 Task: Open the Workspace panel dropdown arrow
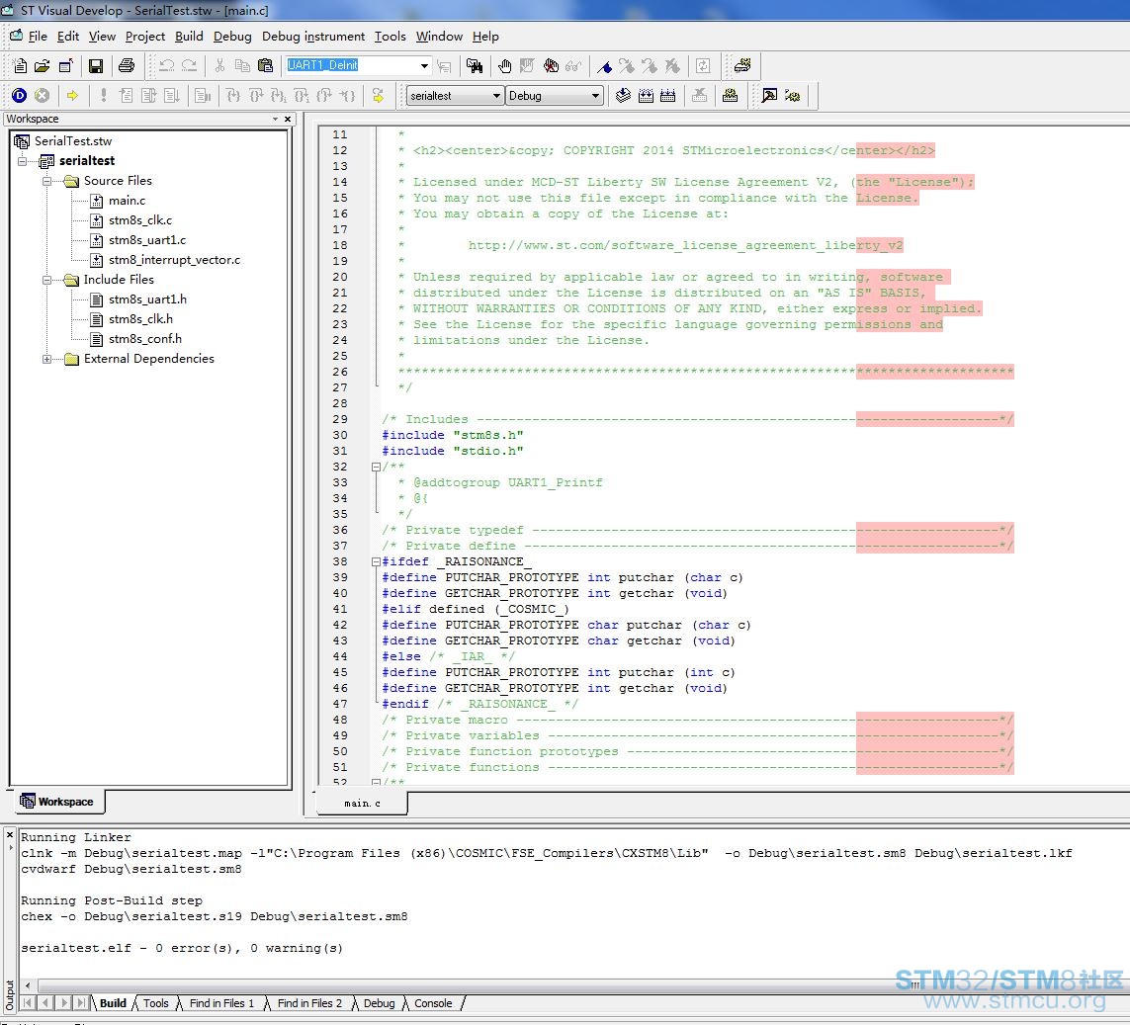pos(275,119)
